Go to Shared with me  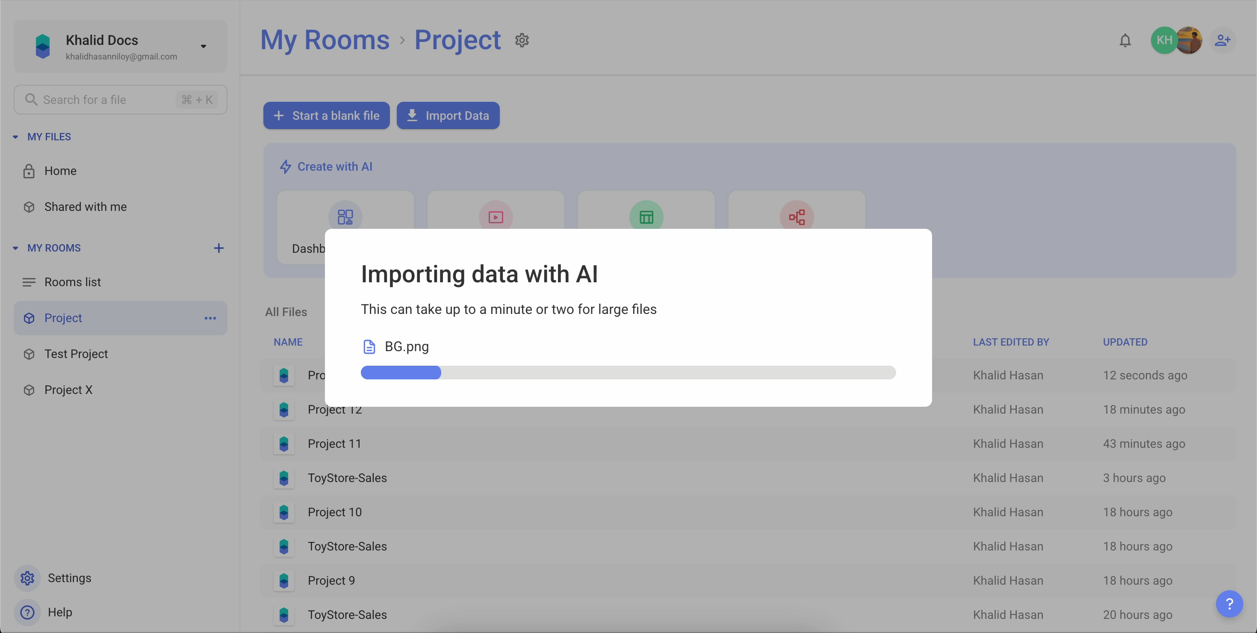(86, 207)
